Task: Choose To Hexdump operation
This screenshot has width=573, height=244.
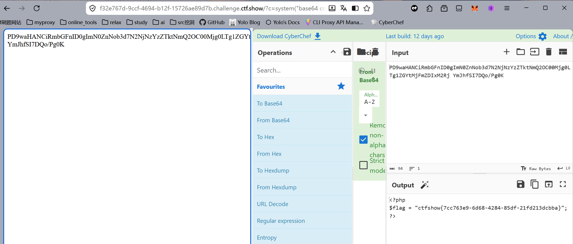Action: 302,170
